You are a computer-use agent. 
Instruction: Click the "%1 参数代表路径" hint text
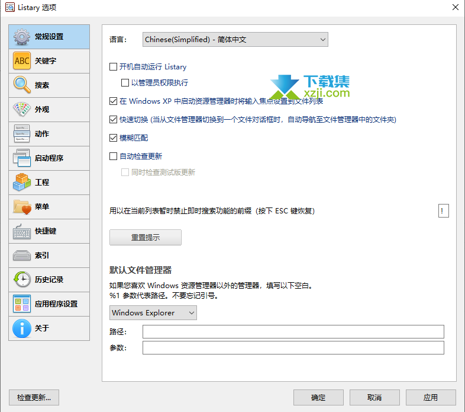[x=164, y=296]
